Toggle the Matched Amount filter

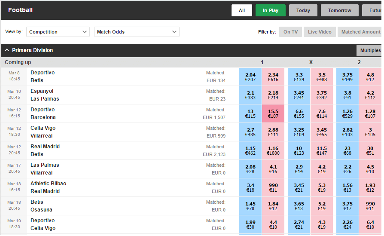pyautogui.click(x=360, y=32)
